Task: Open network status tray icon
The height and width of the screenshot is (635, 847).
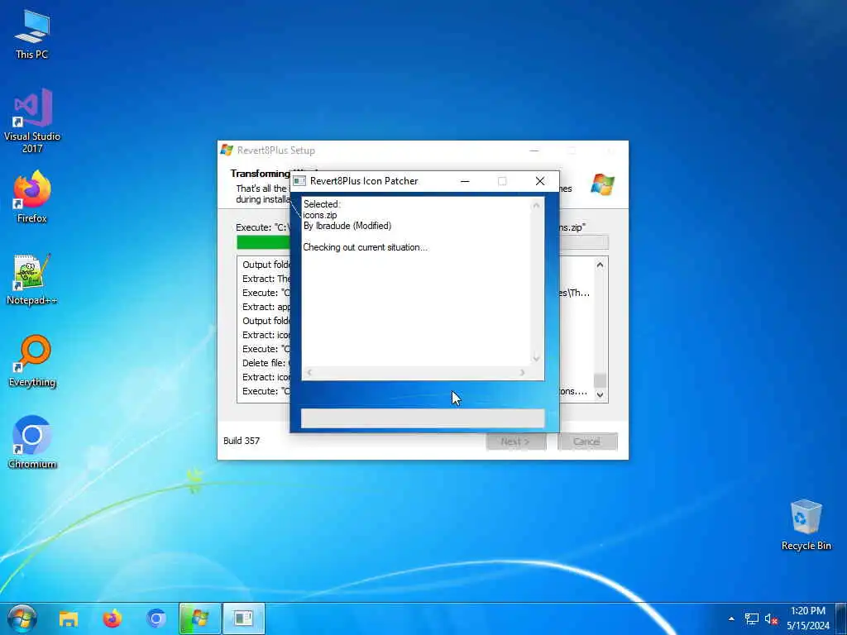Action: [x=751, y=618]
